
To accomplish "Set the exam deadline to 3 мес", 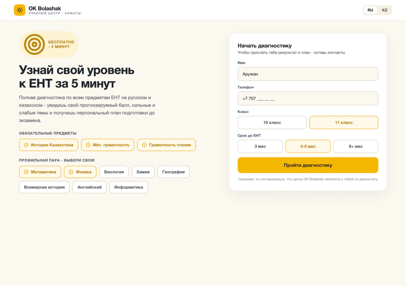I will [x=260, y=146].
